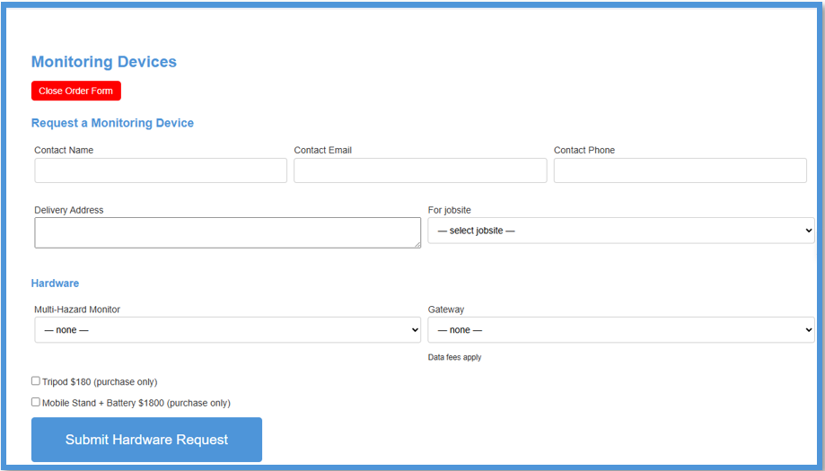The width and height of the screenshot is (825, 471).
Task: Click the Request a Monitoring Device heading
Action: tap(112, 123)
